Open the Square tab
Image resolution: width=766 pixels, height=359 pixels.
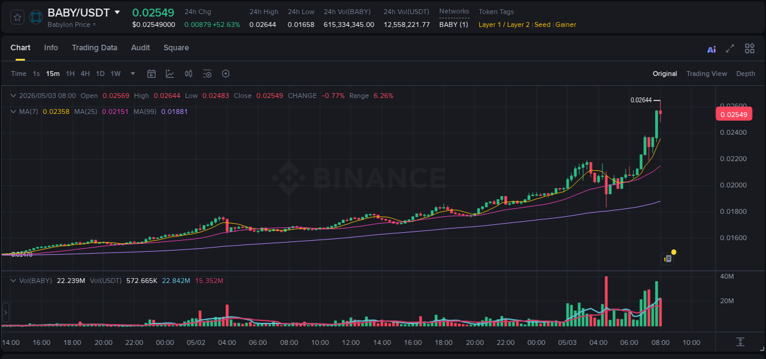[176, 48]
